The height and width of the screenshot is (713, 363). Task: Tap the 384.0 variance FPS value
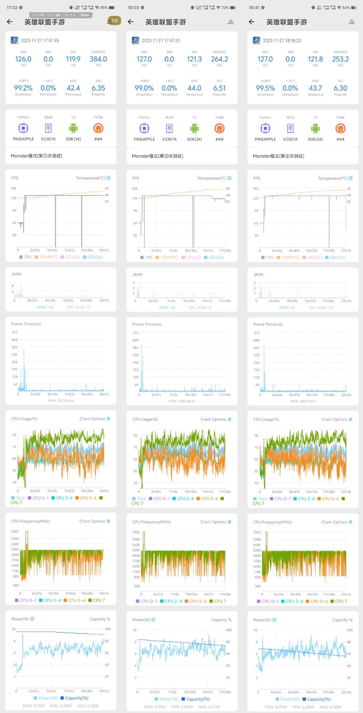(x=98, y=59)
